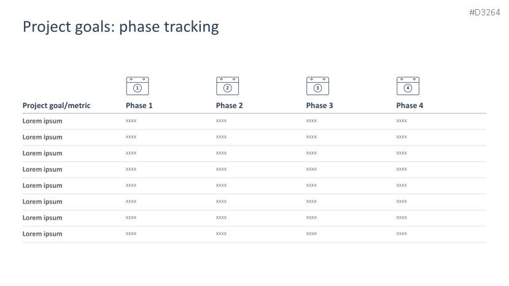This screenshot has width=509, height=286.
Task: Click the slide title 'Project goals: phase tracking'
Action: coord(120,26)
